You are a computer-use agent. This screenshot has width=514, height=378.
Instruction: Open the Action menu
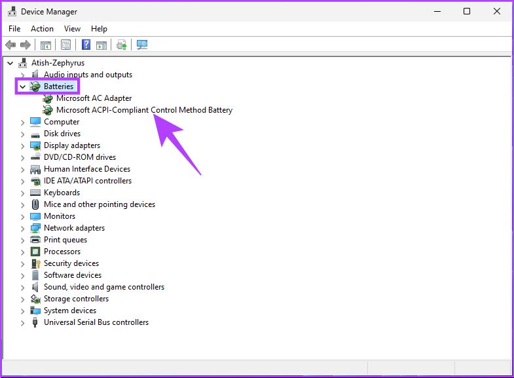click(42, 29)
